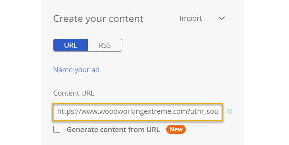Viewport: 289px width, 145px height.
Task: Focus the Content URL input field
Action: (138, 112)
